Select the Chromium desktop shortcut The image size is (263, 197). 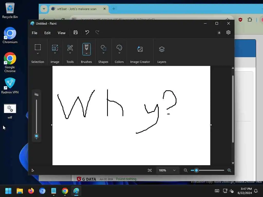click(x=10, y=35)
